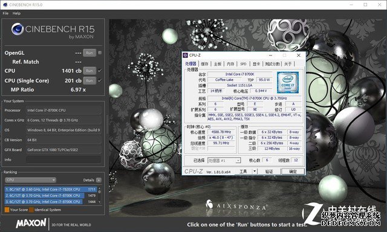Click the Coffee Lake codename field
Screen dimensions: 387x232
tap(224, 80)
